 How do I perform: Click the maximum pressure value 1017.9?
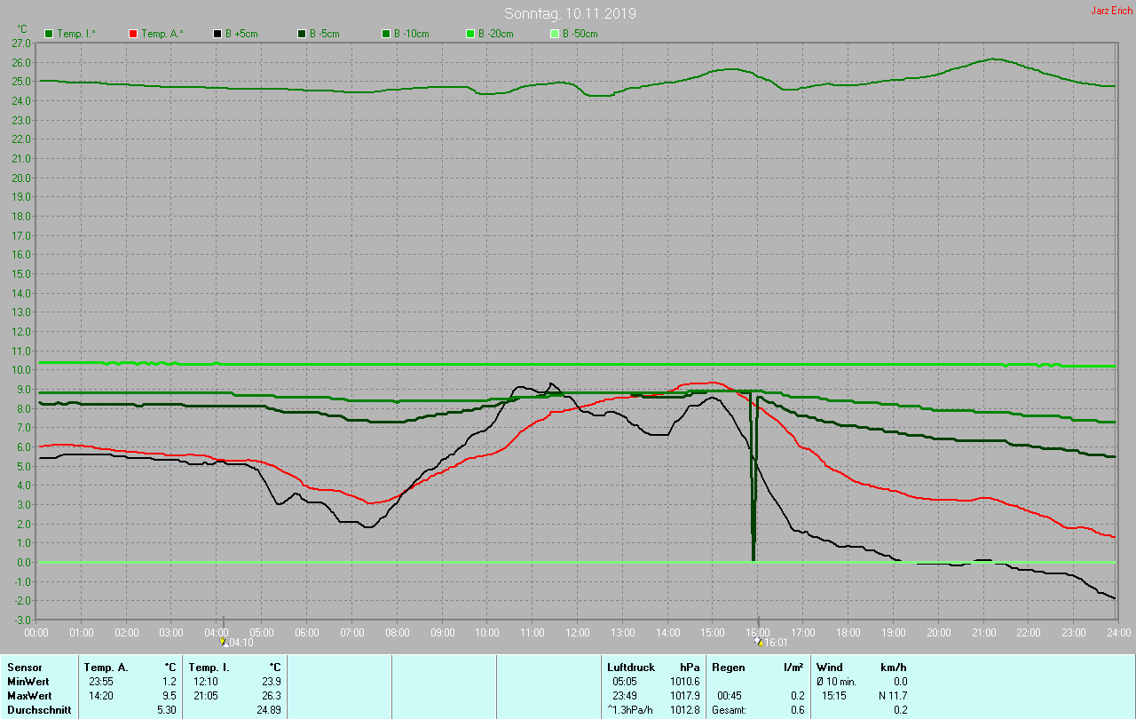coord(684,695)
